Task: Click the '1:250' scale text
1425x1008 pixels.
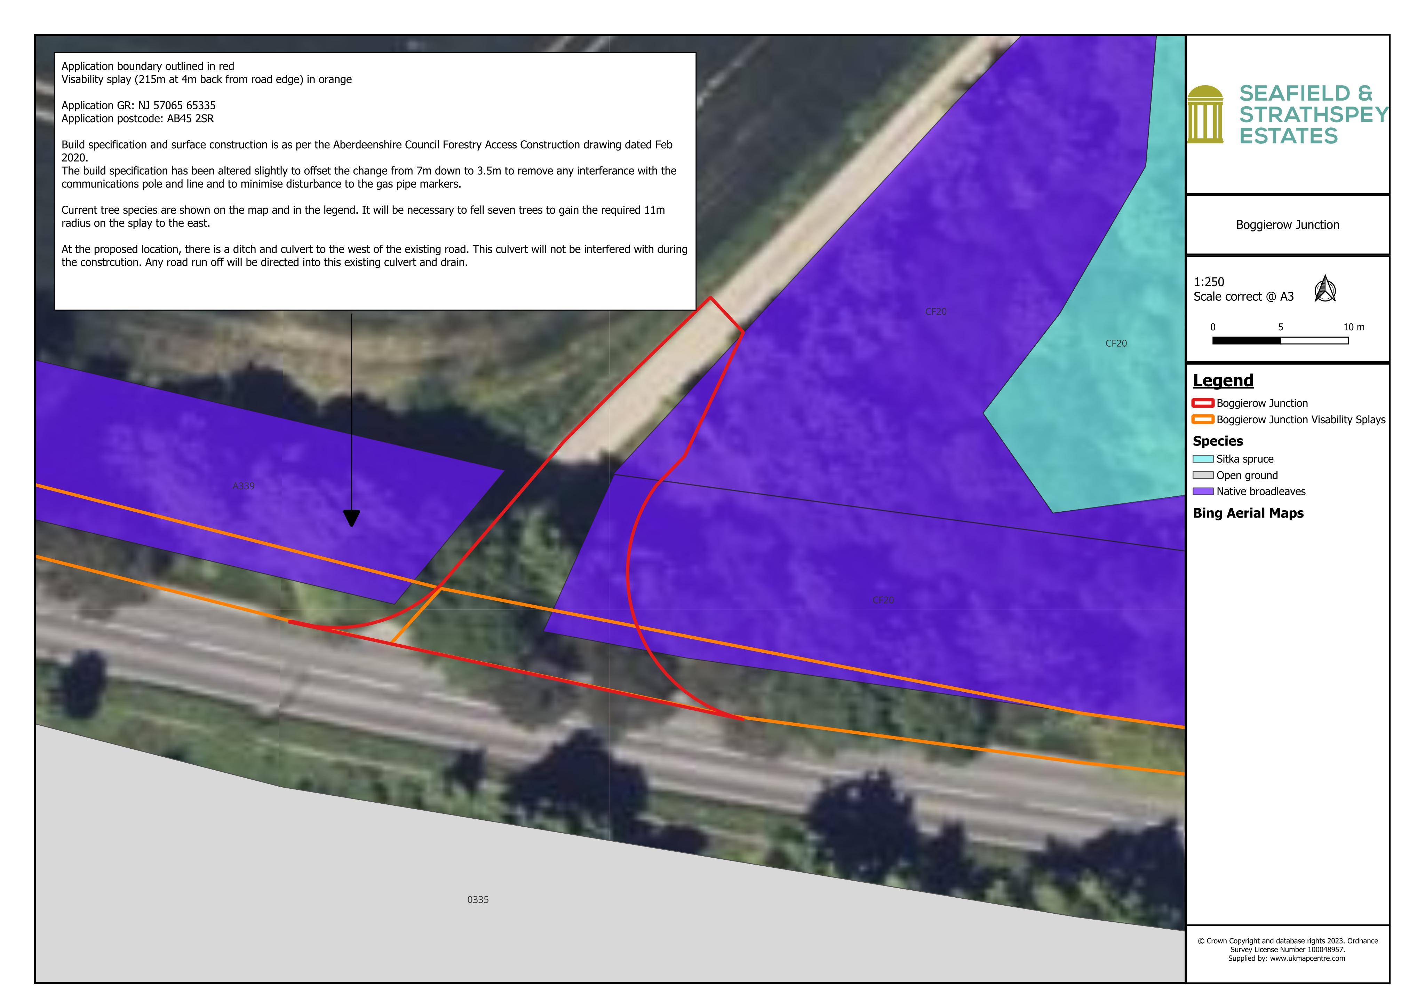Action: click(1208, 282)
